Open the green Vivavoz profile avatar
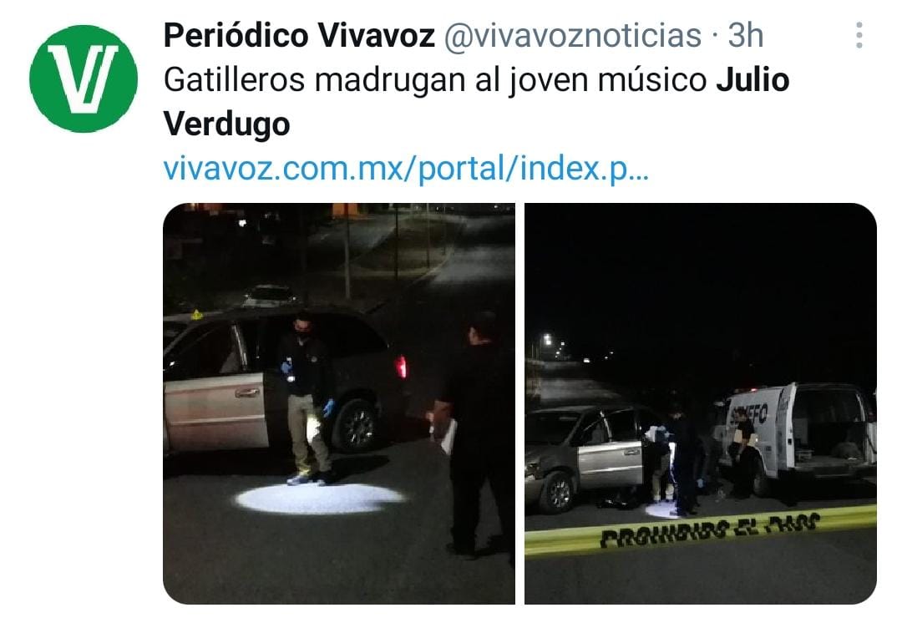Image resolution: width=902 pixels, height=628 pixels. click(x=84, y=78)
